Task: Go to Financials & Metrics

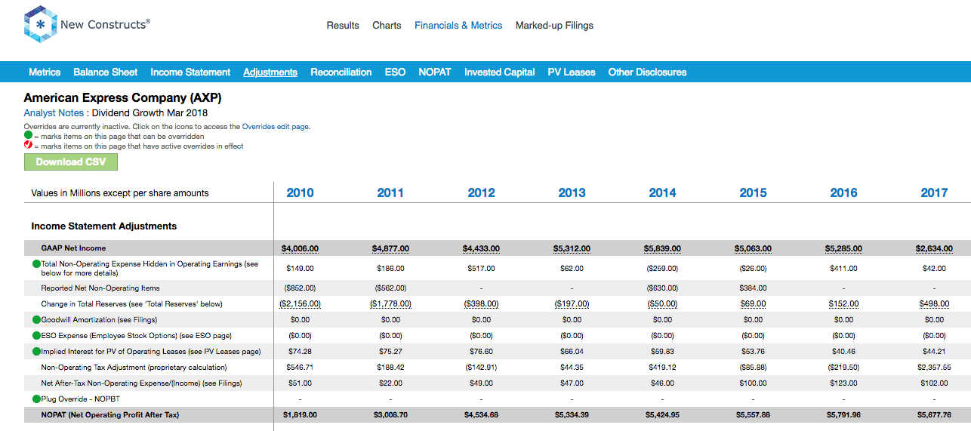Action: tap(458, 26)
